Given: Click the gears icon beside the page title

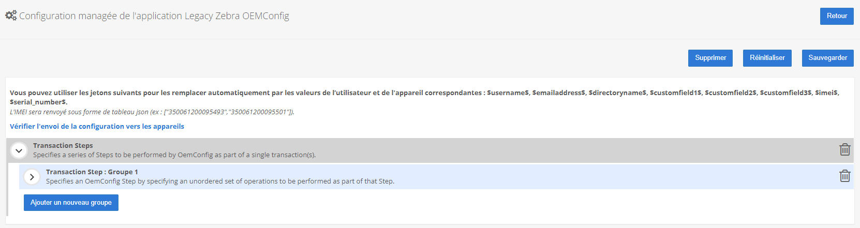Looking at the screenshot, I should click(x=11, y=16).
